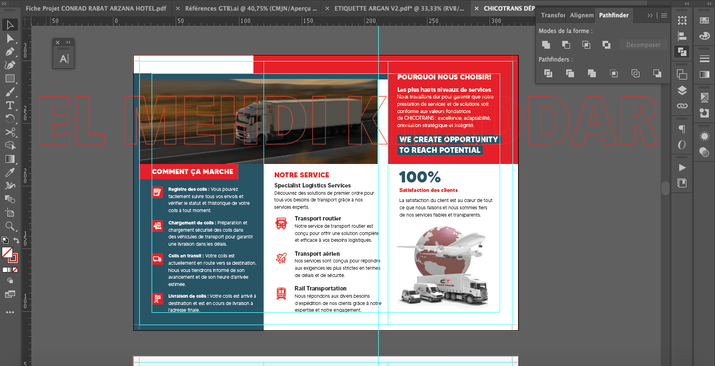715x366 pixels.
Task: Open the Layers panel icon in dock
Action: coord(682,90)
